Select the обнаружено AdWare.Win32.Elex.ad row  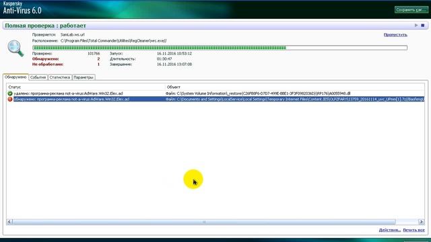pyautogui.click(x=215, y=99)
